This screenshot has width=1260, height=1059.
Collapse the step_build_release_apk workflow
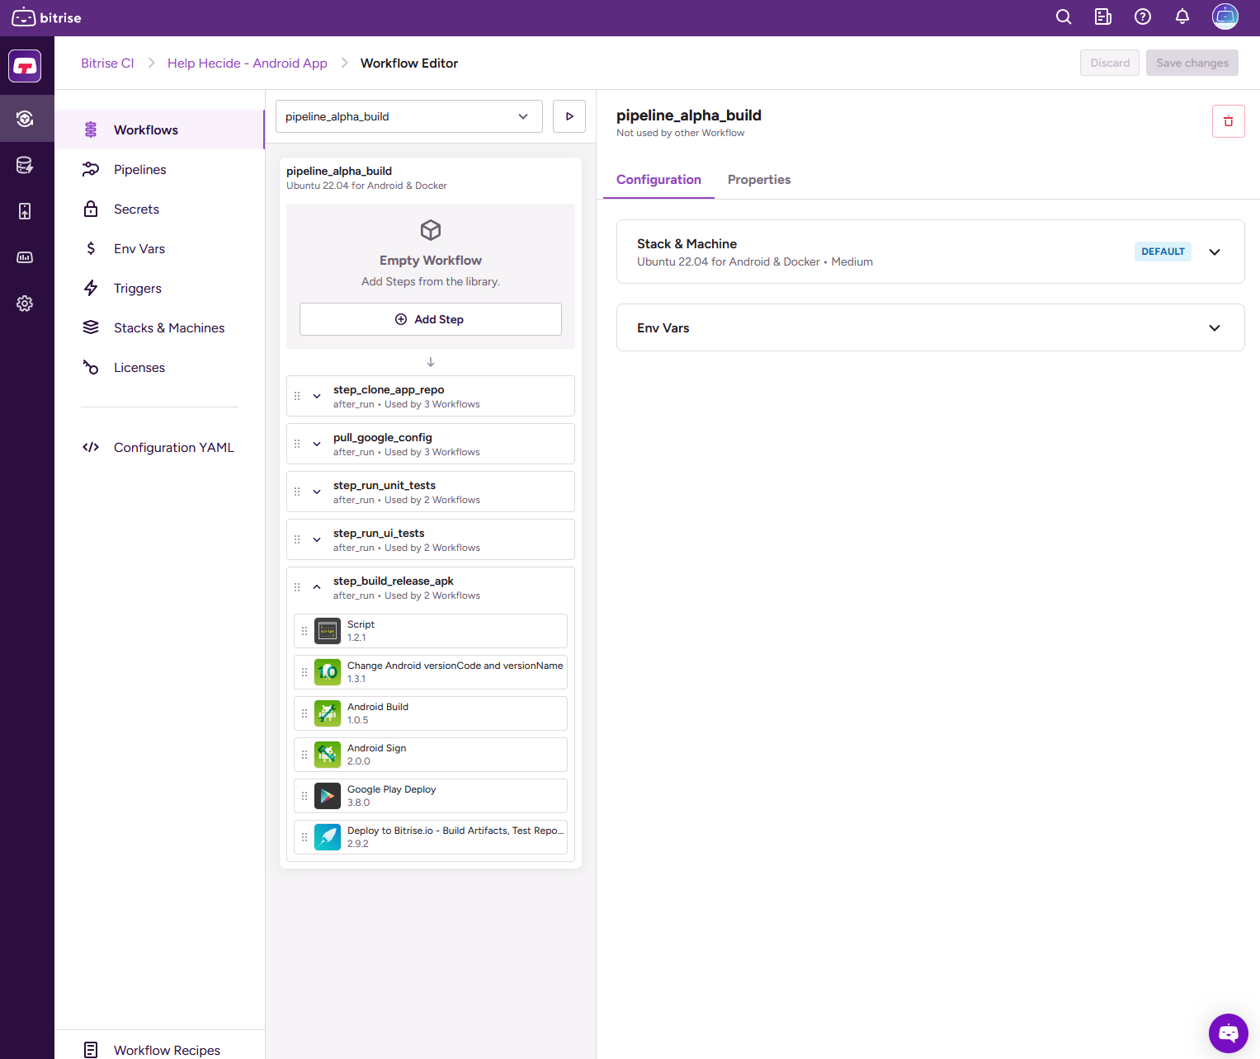(x=317, y=587)
